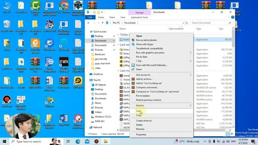The image size is (258, 145).
Task: Select Scan with Microsoft Defender
Action: click(x=162, y=65)
